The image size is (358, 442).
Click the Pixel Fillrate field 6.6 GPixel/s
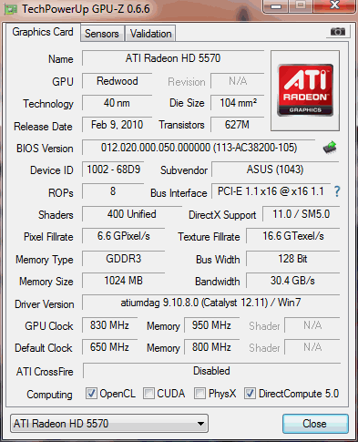tap(124, 236)
